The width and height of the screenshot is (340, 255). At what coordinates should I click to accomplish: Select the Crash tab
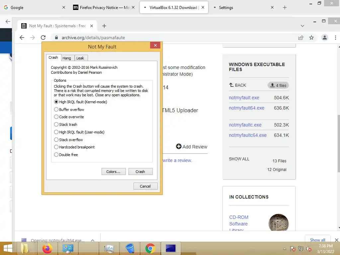click(53, 57)
